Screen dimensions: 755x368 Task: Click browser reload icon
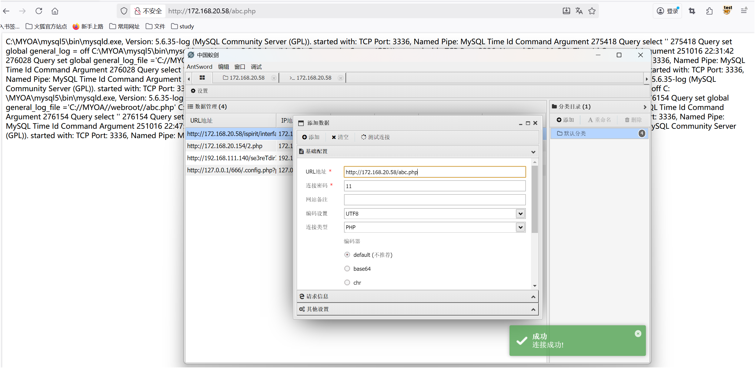tap(39, 11)
